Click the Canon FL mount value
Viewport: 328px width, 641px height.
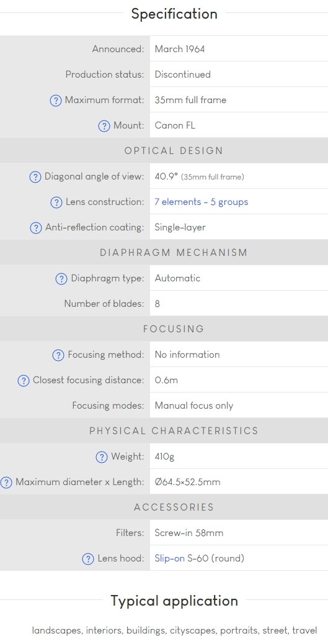[x=175, y=125]
